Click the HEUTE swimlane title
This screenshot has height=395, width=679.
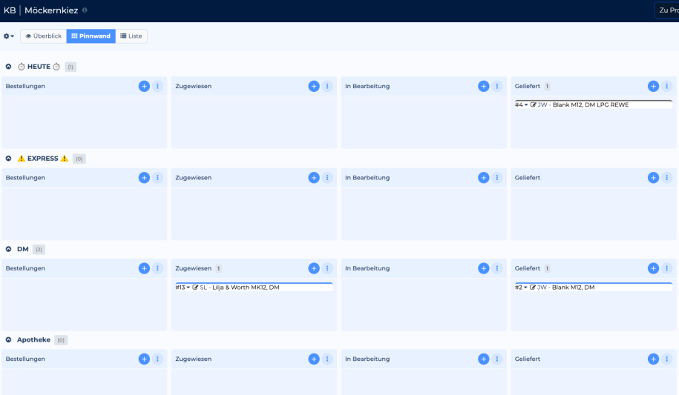point(39,67)
